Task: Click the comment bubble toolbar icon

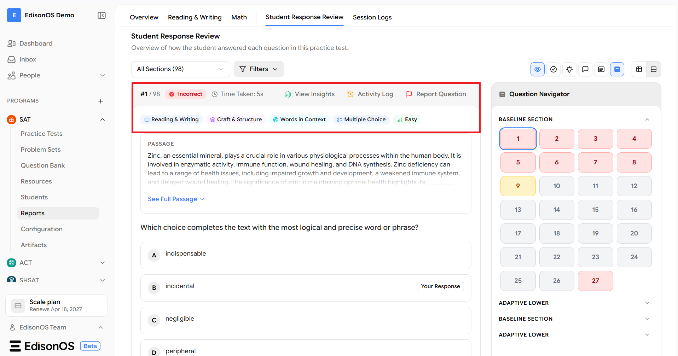Action: click(585, 69)
